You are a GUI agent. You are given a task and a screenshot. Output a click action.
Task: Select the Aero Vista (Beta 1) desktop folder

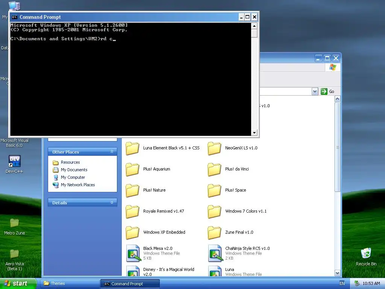(15, 254)
